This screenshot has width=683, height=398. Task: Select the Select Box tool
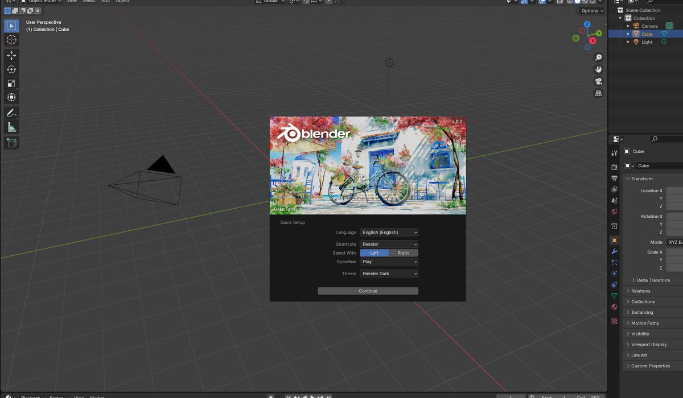(11, 26)
